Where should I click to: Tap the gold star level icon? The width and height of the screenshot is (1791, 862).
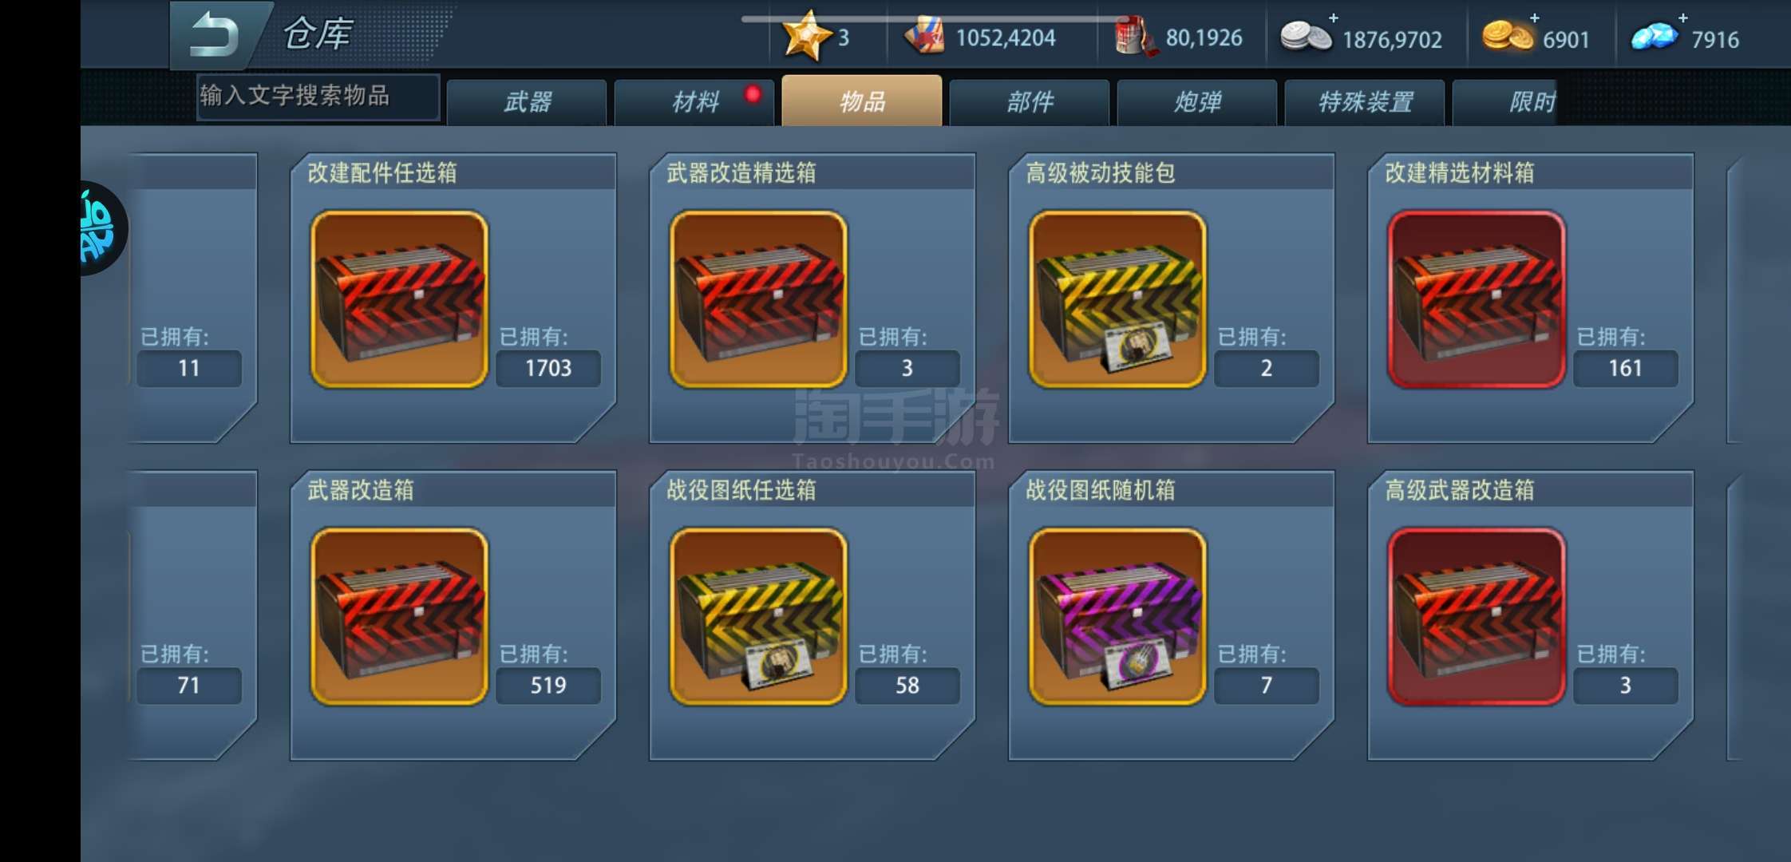pyautogui.click(x=806, y=36)
